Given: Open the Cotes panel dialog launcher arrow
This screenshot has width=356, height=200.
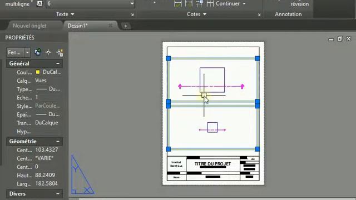Looking at the screenshot, I should tap(259, 14).
